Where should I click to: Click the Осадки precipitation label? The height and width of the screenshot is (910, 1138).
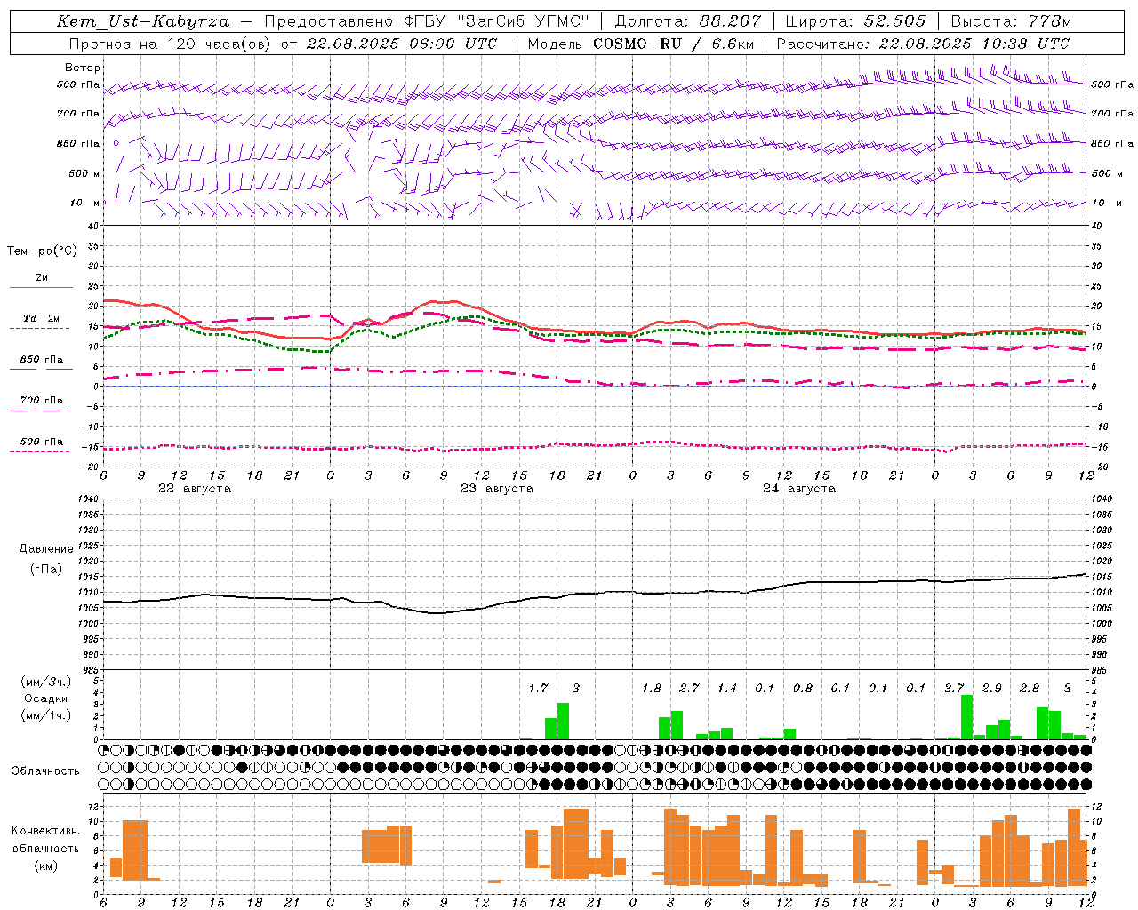click(x=45, y=699)
